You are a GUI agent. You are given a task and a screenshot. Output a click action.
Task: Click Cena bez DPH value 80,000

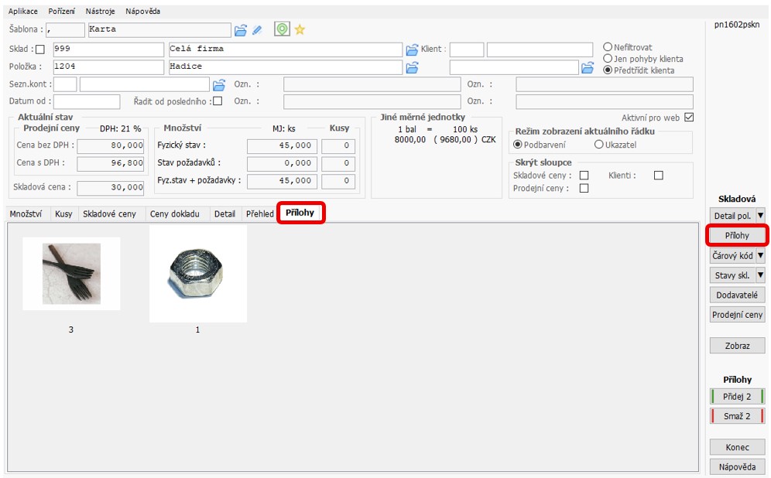point(110,146)
